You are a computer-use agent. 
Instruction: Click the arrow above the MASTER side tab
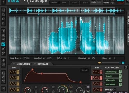(128, 31)
